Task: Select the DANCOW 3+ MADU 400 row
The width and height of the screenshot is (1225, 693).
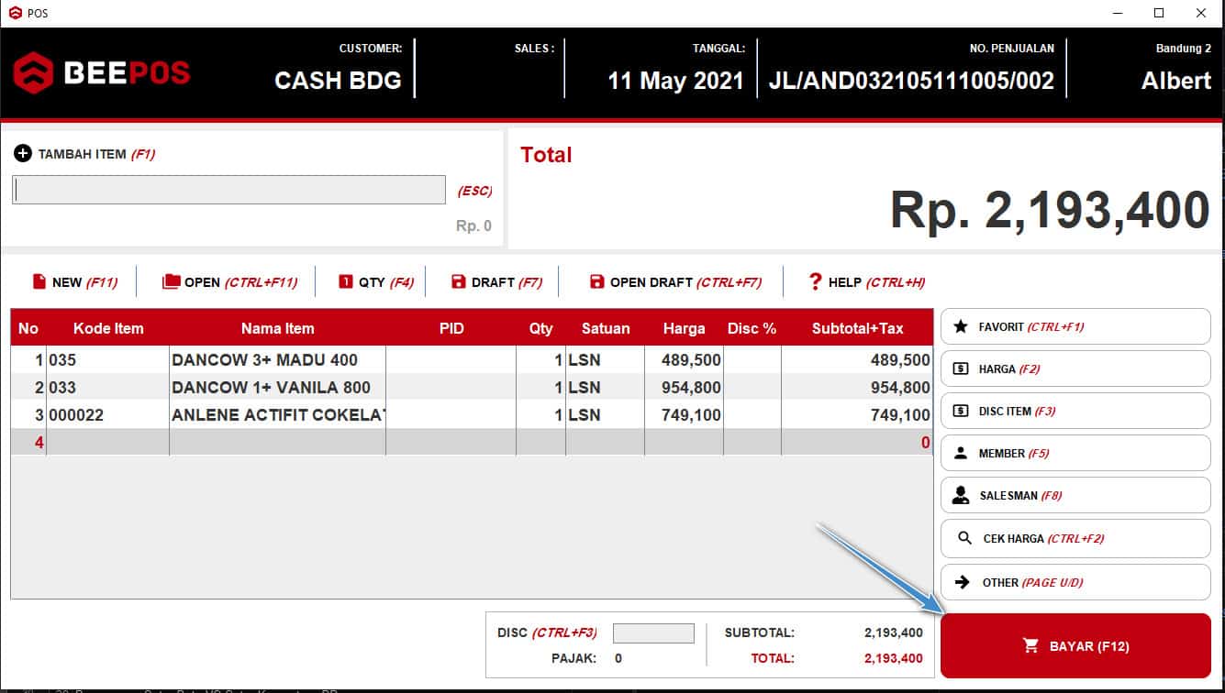Action: (x=472, y=360)
